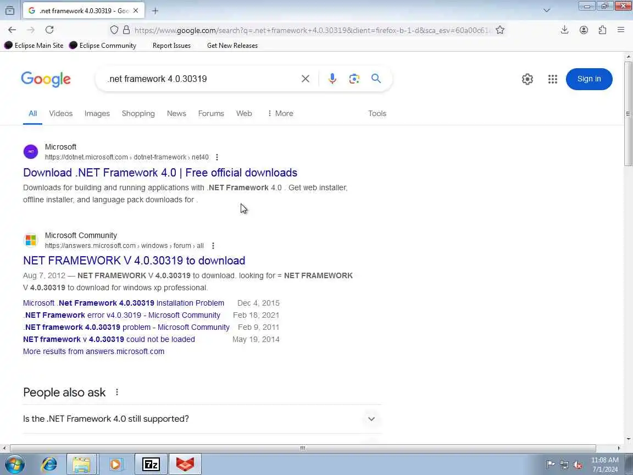Open more options for answers.microsoft.com result
This screenshot has width=633, height=475.
point(213,246)
